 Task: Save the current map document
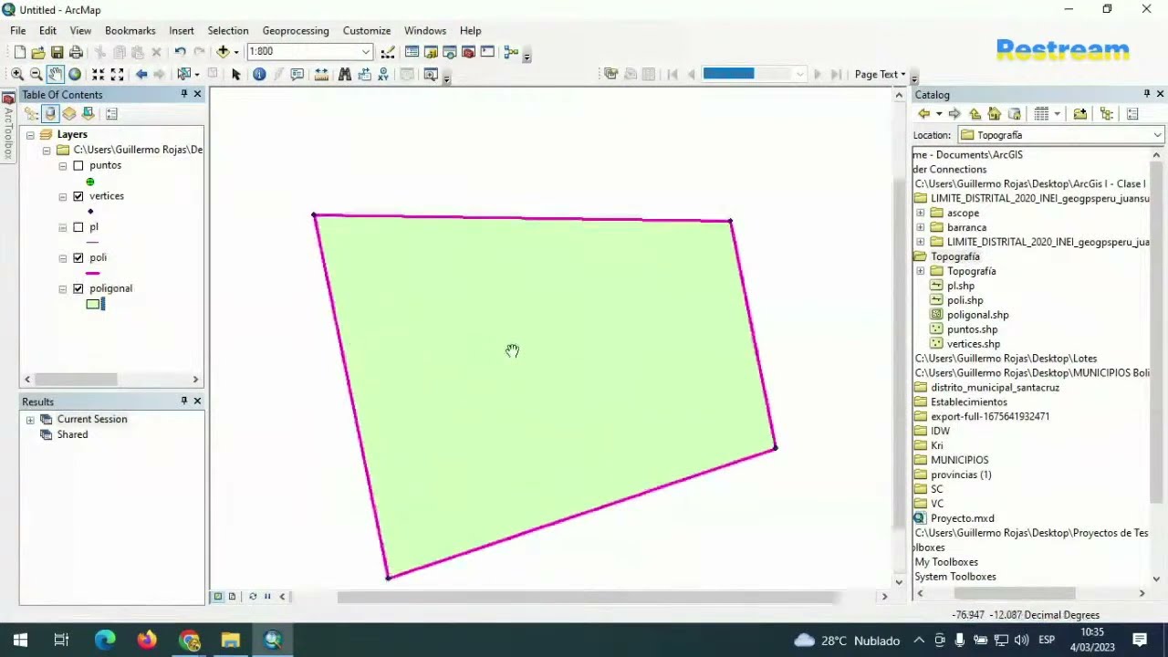(x=57, y=52)
